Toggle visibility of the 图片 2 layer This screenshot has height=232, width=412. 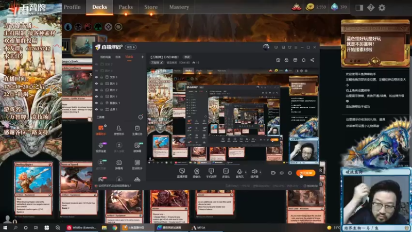point(96,90)
